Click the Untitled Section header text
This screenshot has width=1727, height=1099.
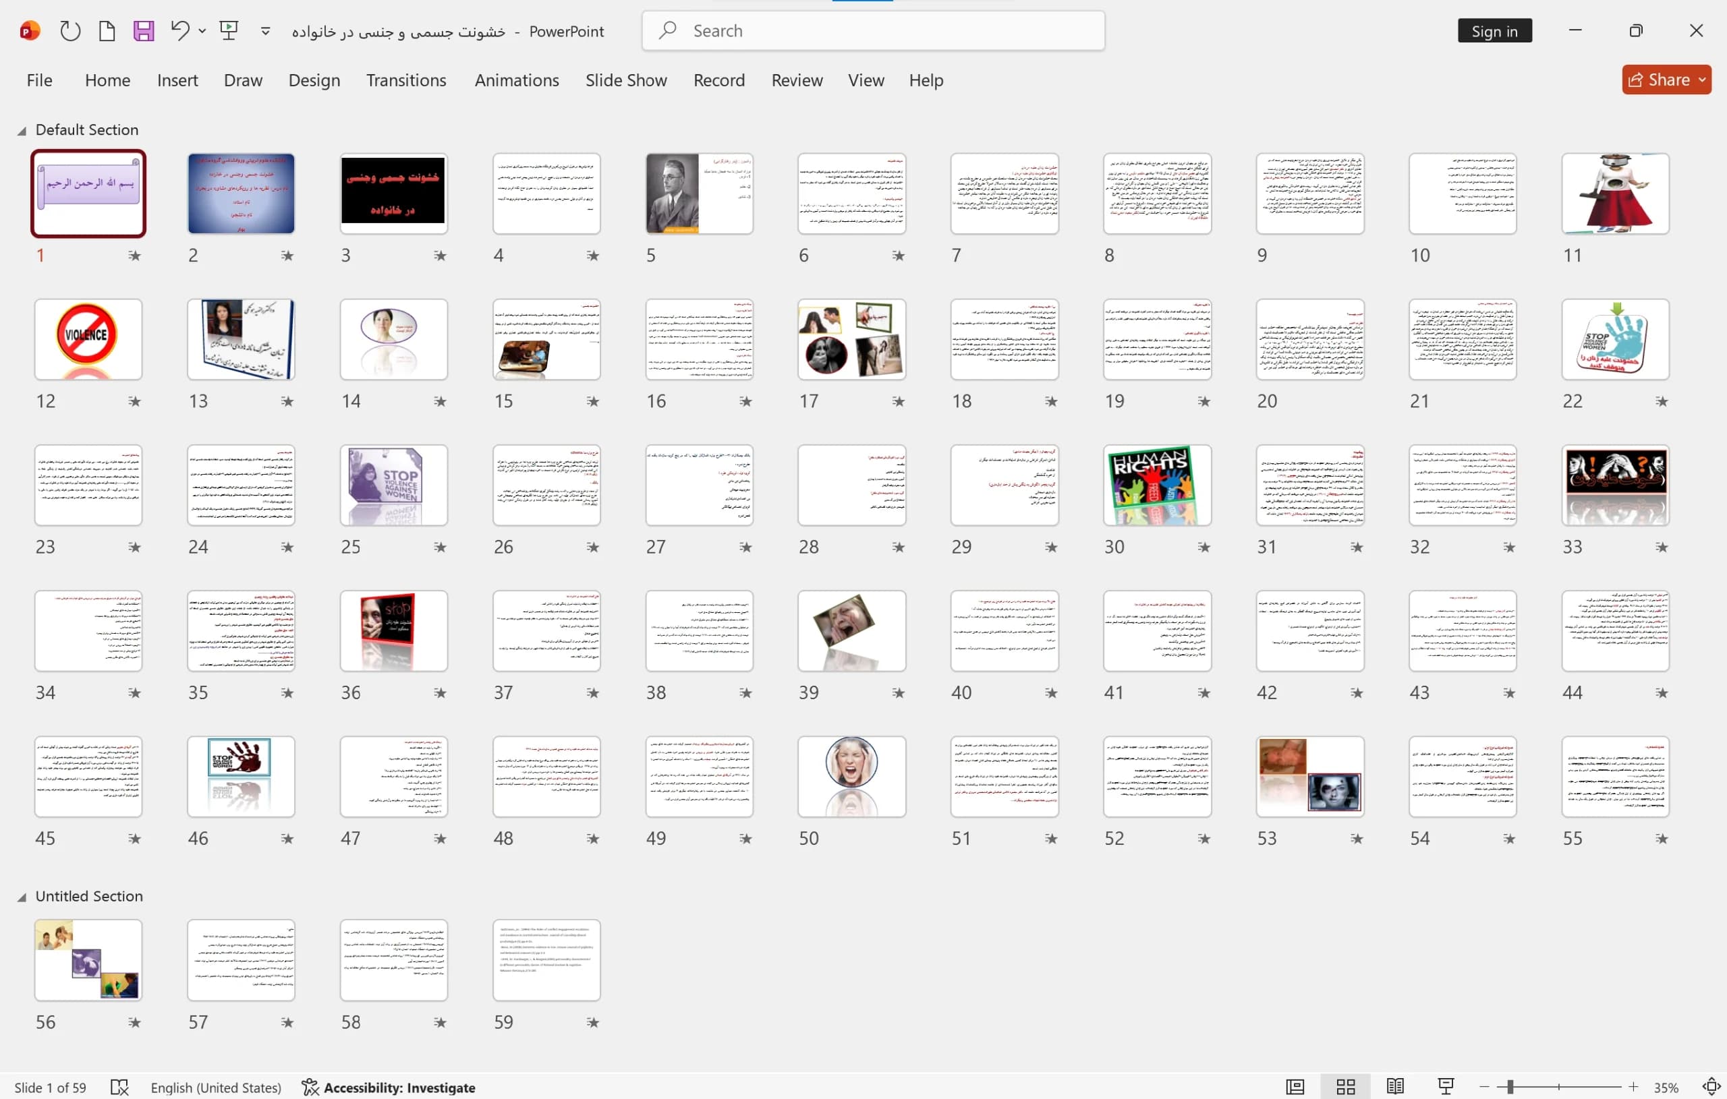tap(89, 896)
